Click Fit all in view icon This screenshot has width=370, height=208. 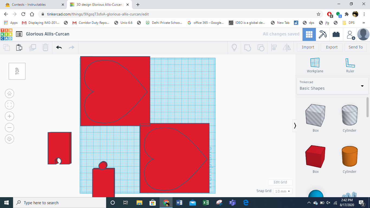click(x=9, y=105)
